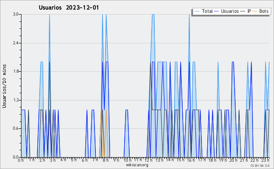Click the 0.0 y-axis value
Image resolution: width=274 pixels, height=169 pixels.
click(x=16, y=157)
